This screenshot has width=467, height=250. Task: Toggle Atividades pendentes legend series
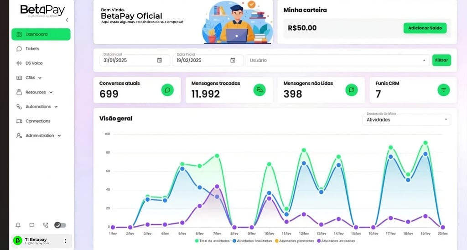coord(294,241)
